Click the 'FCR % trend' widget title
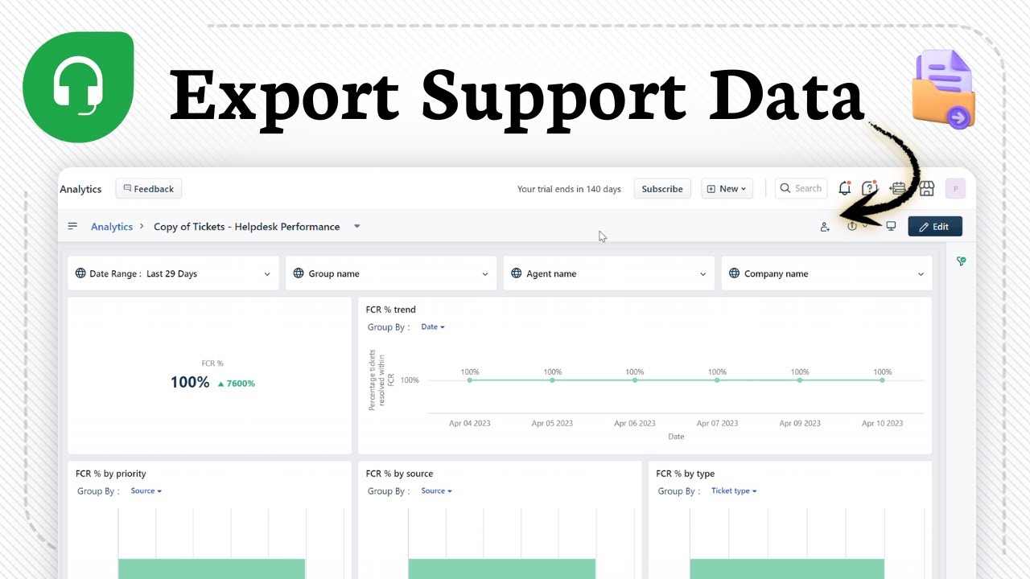Viewport: 1030px width, 579px height. coord(391,310)
